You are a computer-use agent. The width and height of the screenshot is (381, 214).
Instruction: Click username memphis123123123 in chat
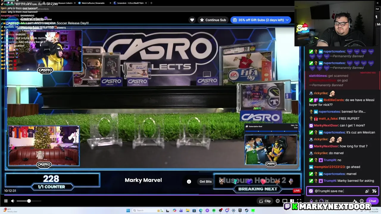[x=329, y=167]
